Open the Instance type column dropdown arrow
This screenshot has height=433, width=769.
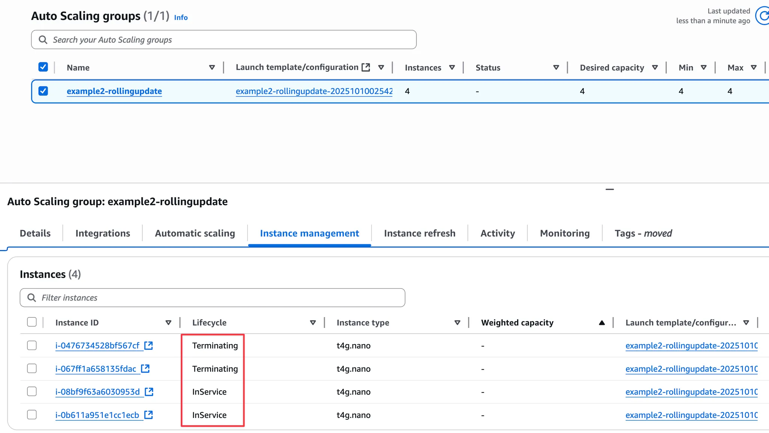pyautogui.click(x=457, y=323)
